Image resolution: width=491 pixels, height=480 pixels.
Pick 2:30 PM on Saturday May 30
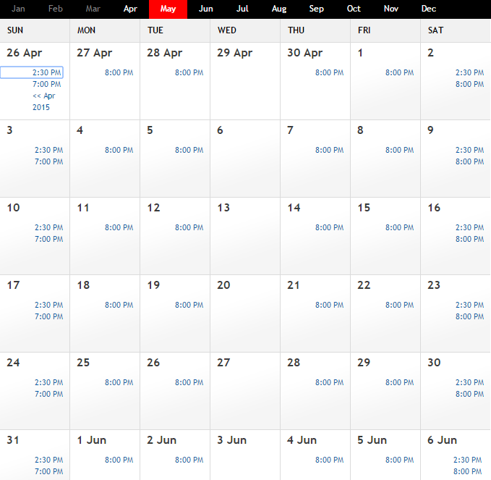(470, 382)
